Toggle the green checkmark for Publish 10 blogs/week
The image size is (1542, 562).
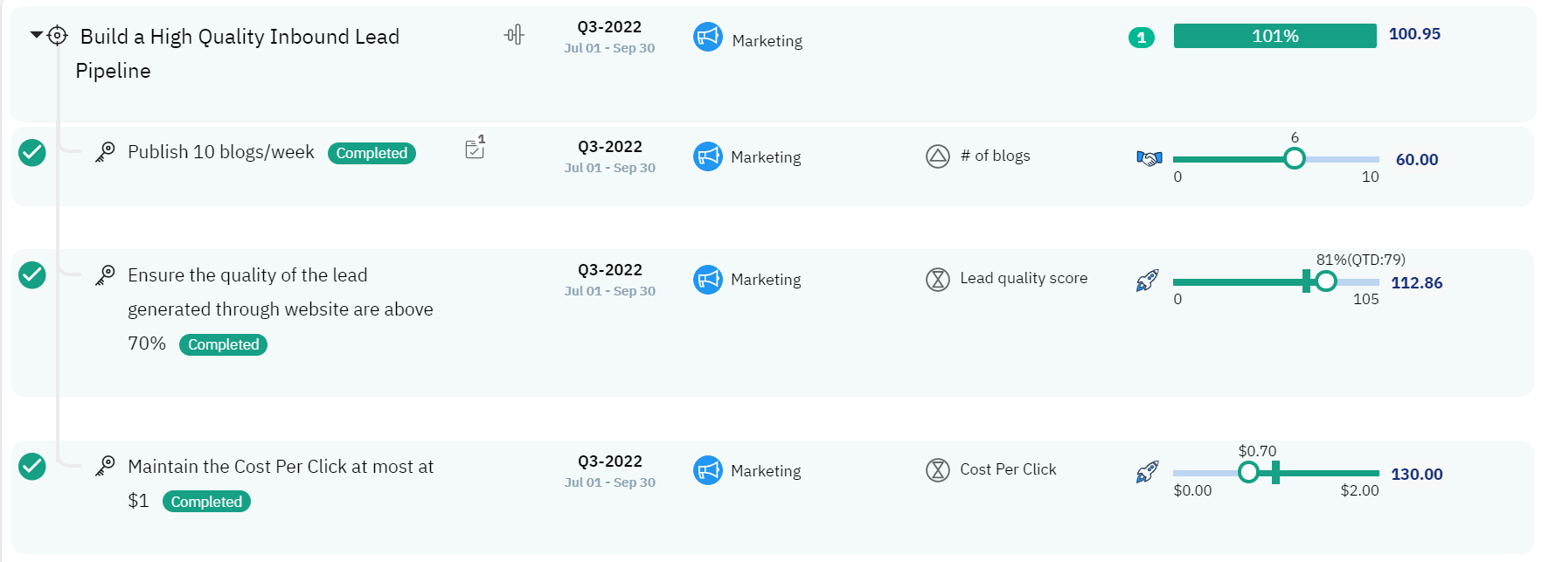(x=32, y=153)
